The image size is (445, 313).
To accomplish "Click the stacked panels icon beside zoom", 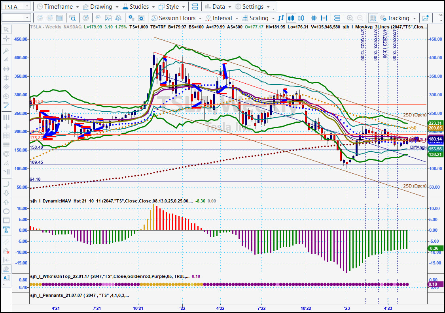I will (337, 18).
